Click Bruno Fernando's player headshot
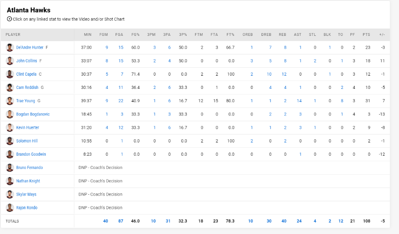Viewport: 399px width, 234px height. 10,168
